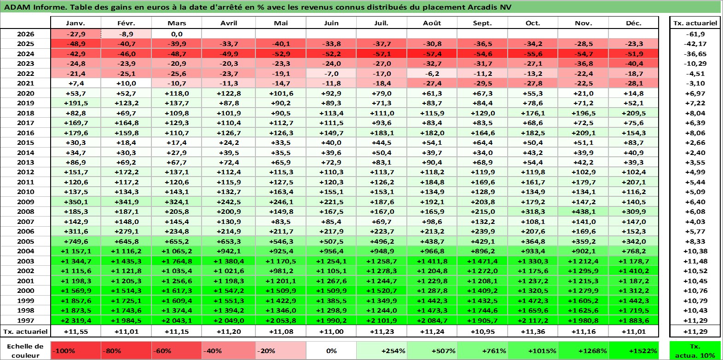Image resolution: width=723 pixels, height=360 pixels.
Task: Pick the -80% legend swatch
Action: [x=126, y=350]
